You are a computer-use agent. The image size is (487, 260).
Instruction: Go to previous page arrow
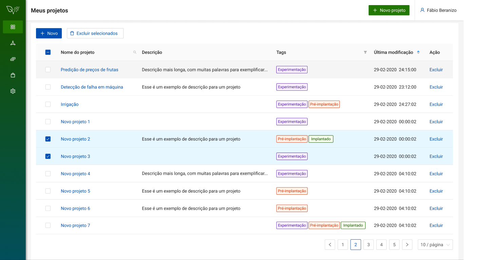(330, 244)
